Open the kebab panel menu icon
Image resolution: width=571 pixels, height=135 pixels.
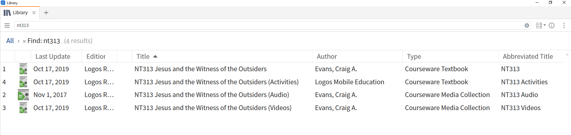coord(564,26)
